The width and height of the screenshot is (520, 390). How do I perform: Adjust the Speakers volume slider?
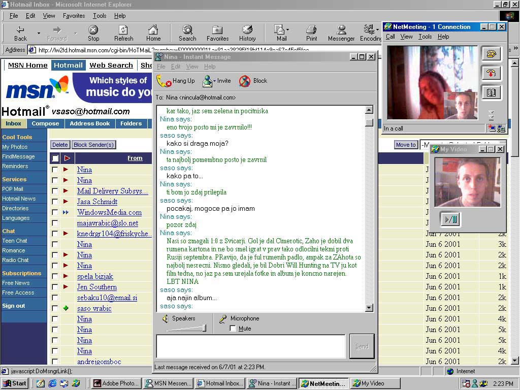204,328
